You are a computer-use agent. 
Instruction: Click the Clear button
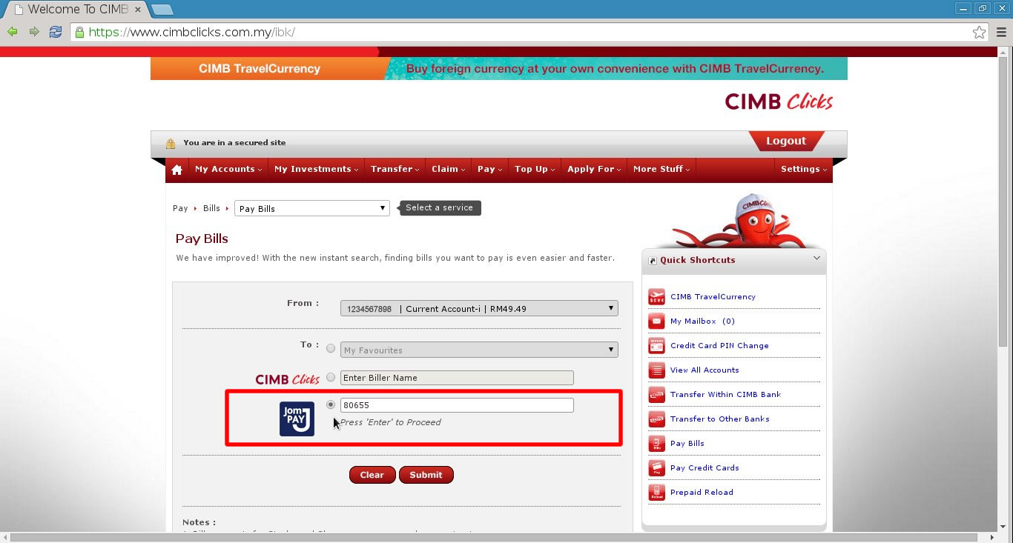coord(372,475)
